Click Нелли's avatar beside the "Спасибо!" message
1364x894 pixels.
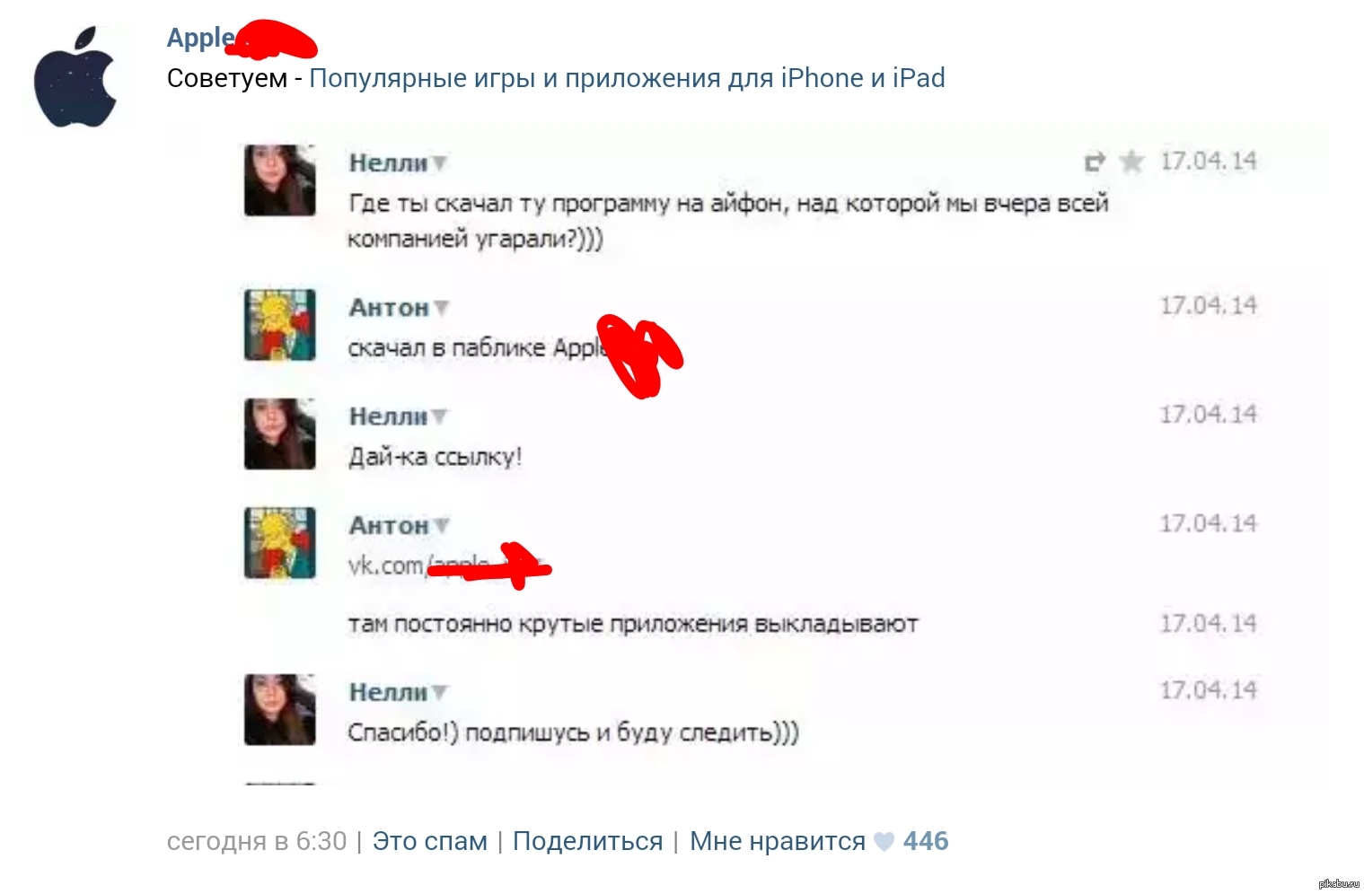(280, 709)
